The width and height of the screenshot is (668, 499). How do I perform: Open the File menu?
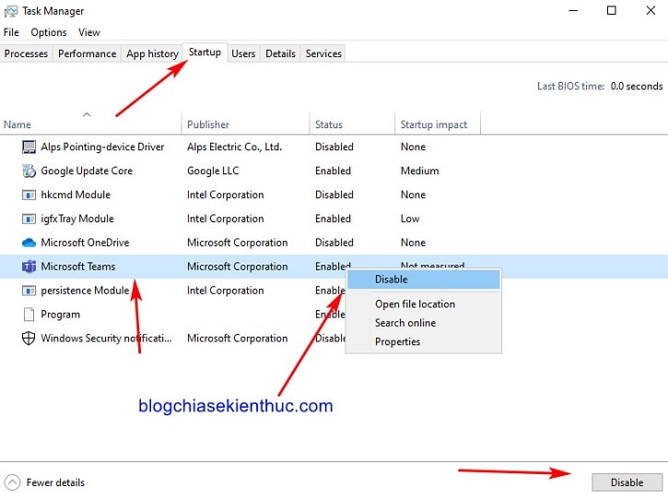pos(11,32)
